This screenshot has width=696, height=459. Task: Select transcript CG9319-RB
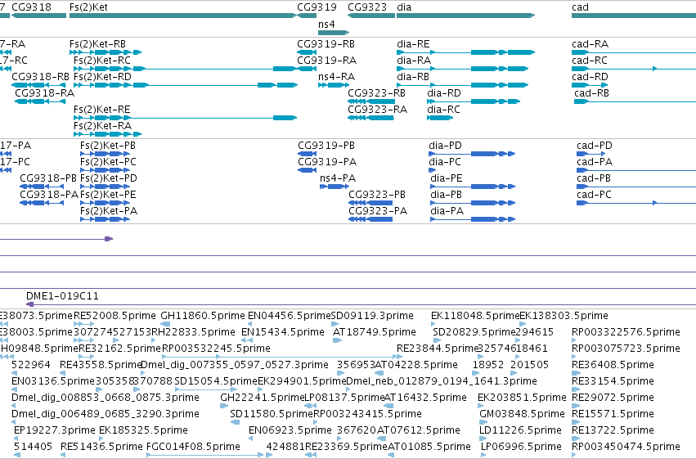click(x=307, y=52)
